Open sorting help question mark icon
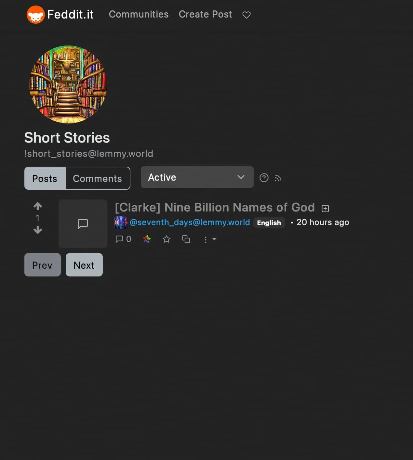Image resolution: width=413 pixels, height=460 pixels. point(264,178)
